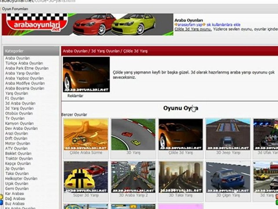Open Kar Arabası category
Viewport: 278px width, 209px height.
14,193
